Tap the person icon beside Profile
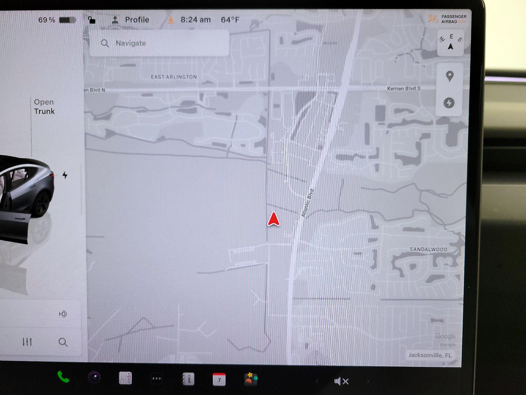 click(115, 20)
